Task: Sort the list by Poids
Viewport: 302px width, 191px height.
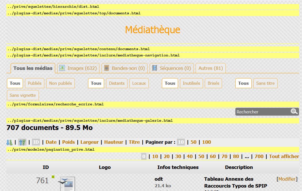Action: click(68, 142)
